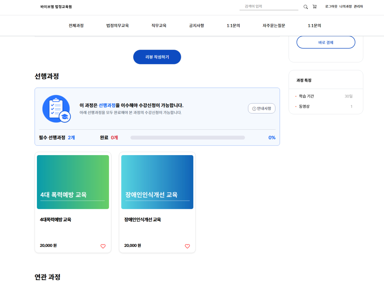
Task: Click the 연관 과정 heading
Action: (47, 277)
